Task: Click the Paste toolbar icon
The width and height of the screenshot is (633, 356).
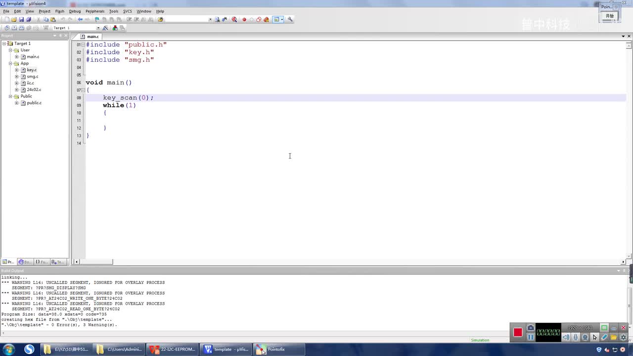Action: coord(53,20)
